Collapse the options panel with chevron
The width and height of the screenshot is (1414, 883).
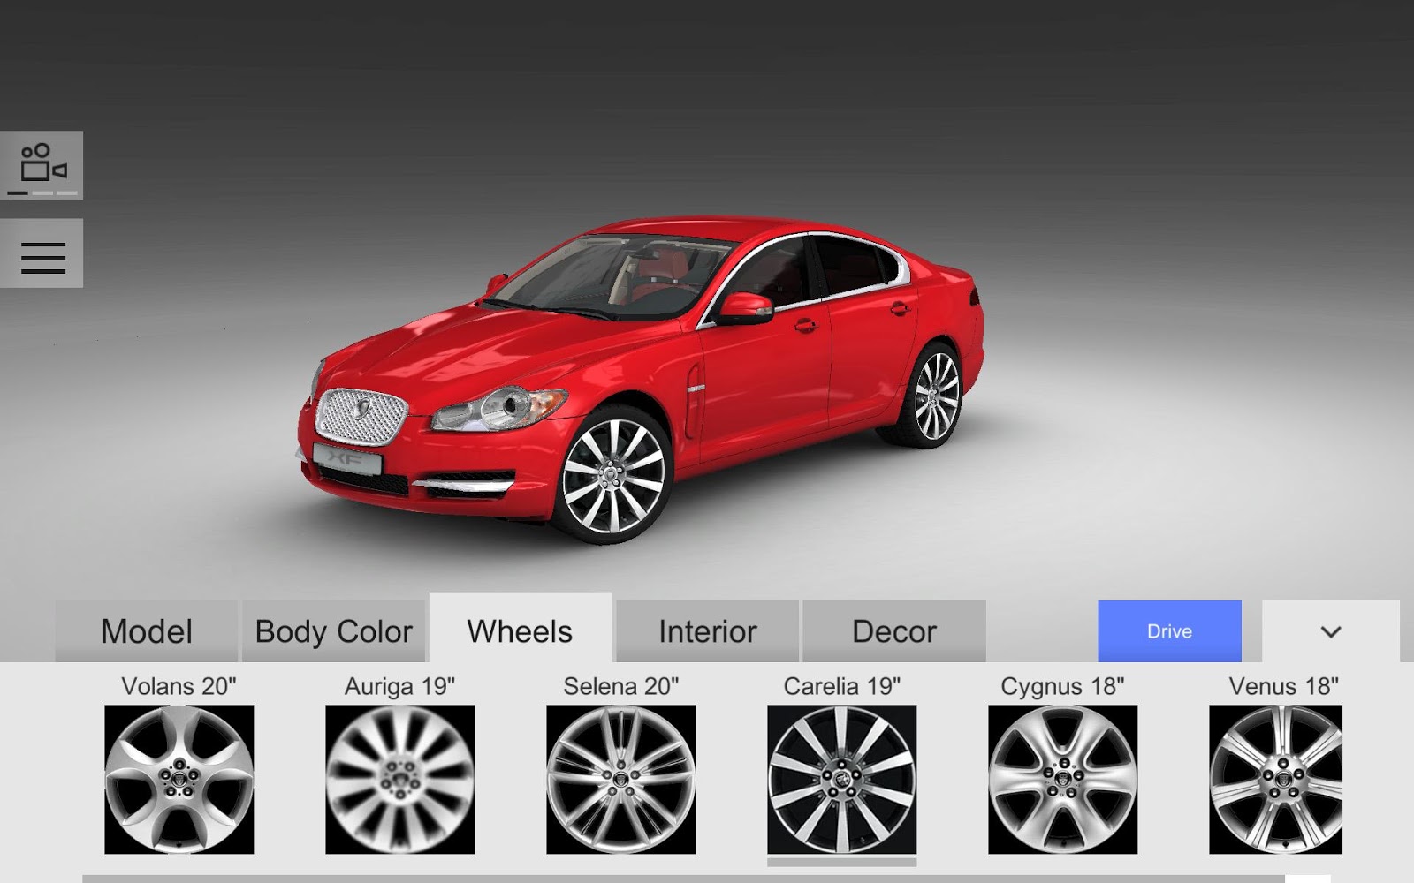click(x=1330, y=631)
